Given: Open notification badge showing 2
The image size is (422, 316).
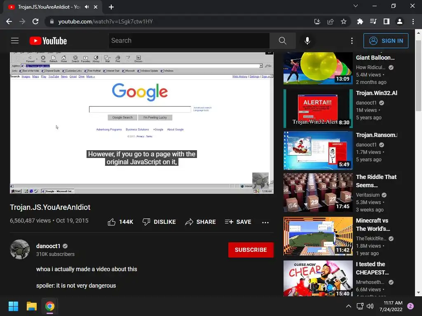Looking at the screenshot, I should [410, 306].
